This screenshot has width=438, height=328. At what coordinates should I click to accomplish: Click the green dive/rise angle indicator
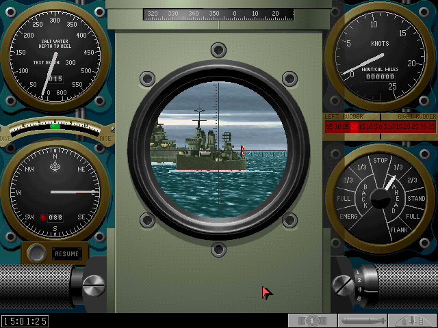[55, 126]
